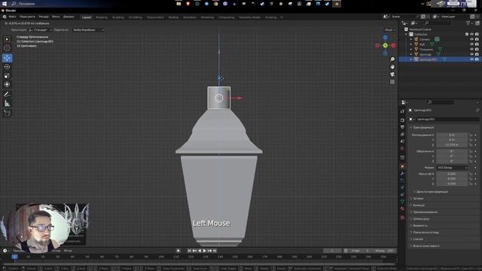
Task: Toggle visibility of selected Циліндр.001 row
Action: [471, 59]
